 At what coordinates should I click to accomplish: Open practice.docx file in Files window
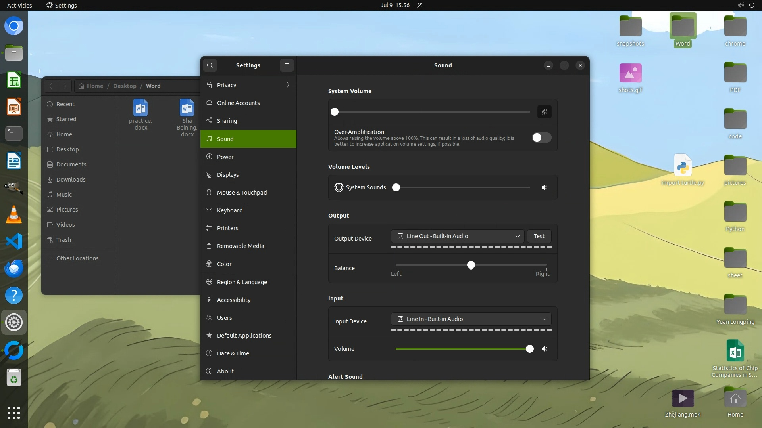coord(140,108)
